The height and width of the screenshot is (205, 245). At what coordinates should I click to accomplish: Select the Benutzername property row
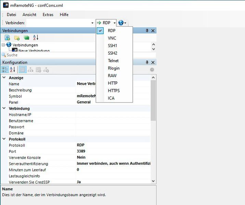(x=79, y=121)
